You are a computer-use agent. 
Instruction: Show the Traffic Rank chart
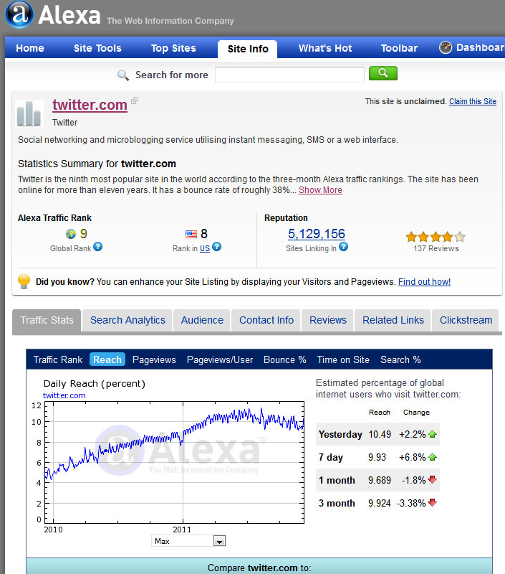58,360
